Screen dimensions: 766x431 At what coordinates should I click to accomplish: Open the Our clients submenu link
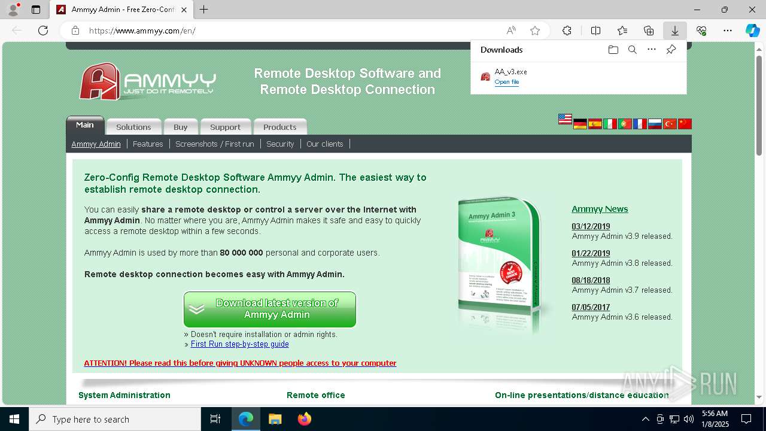[x=325, y=144]
